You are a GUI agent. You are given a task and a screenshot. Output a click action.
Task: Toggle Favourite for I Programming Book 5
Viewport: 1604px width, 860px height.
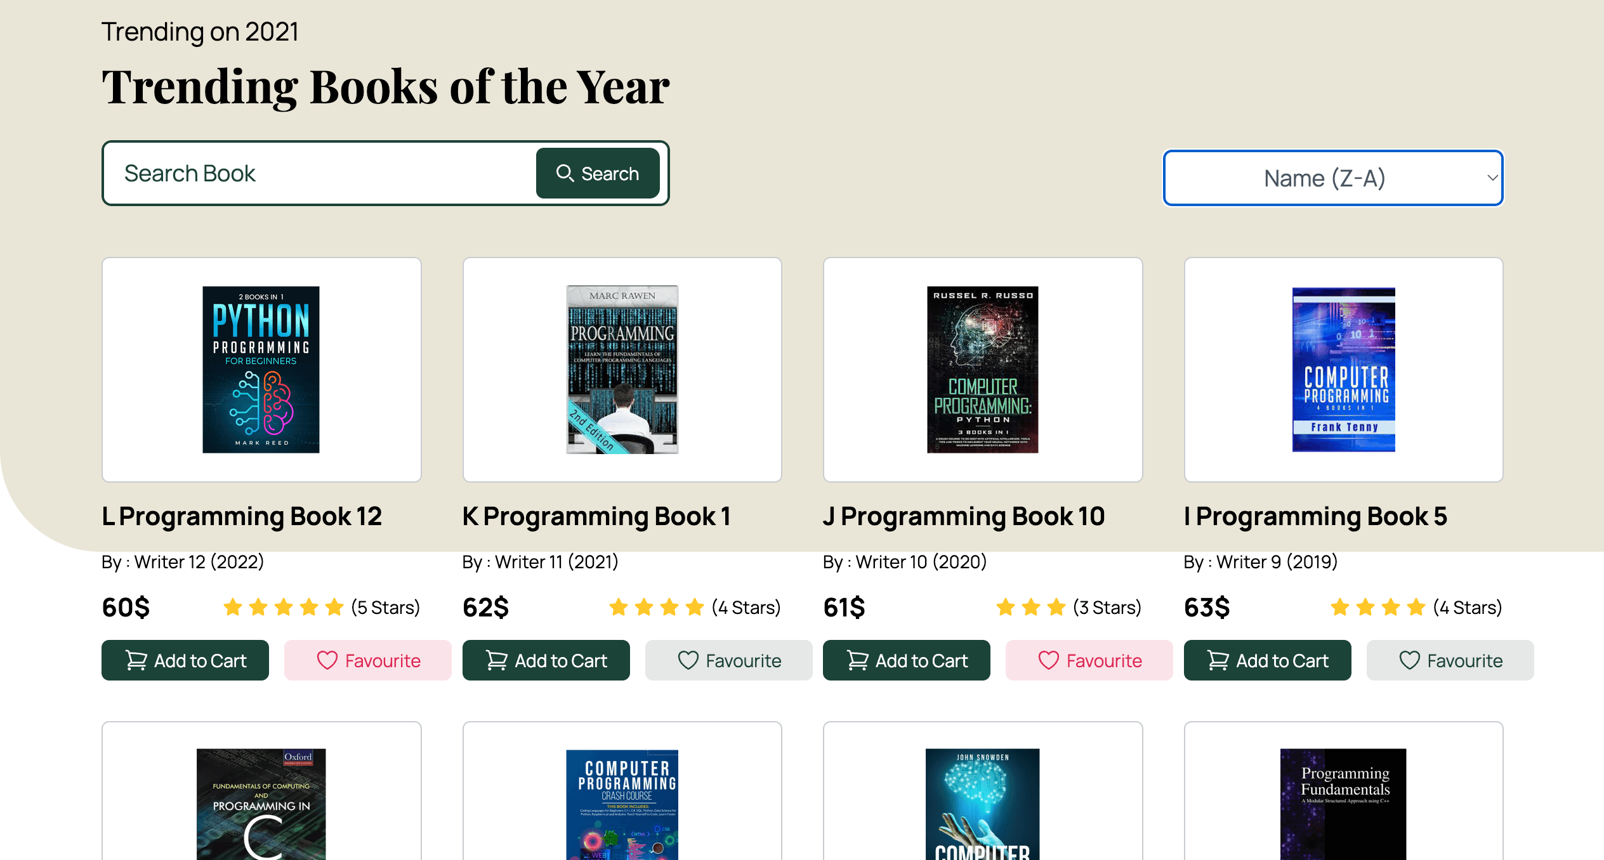1450,660
